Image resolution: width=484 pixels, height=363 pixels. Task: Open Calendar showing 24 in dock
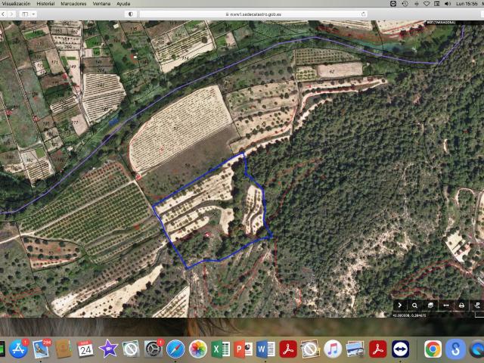point(85,349)
